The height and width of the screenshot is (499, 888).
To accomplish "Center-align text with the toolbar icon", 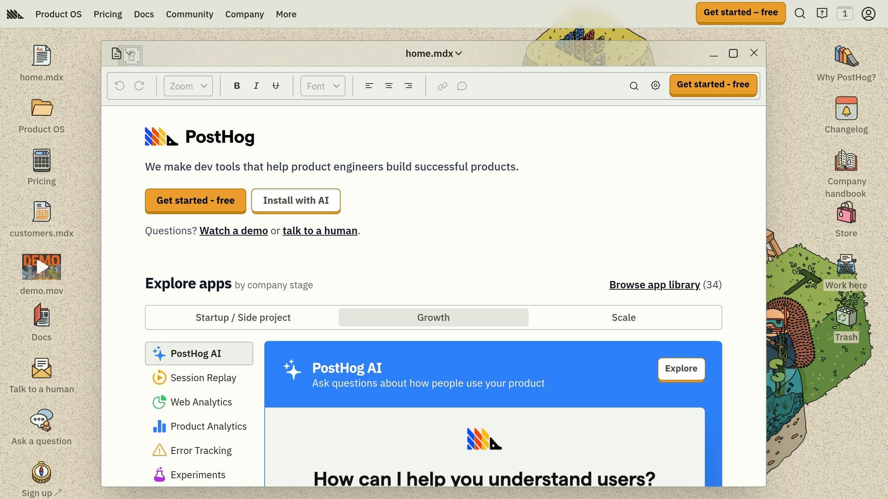I will pyautogui.click(x=388, y=86).
